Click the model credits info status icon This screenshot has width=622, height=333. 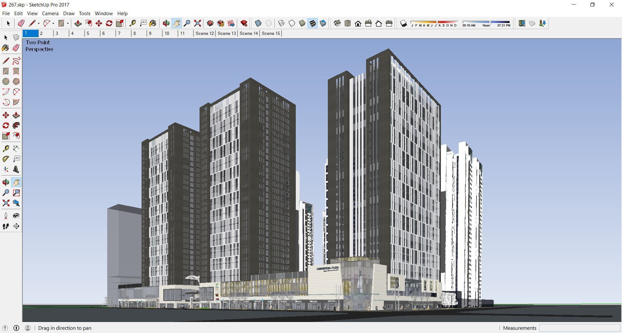pyautogui.click(x=16, y=328)
